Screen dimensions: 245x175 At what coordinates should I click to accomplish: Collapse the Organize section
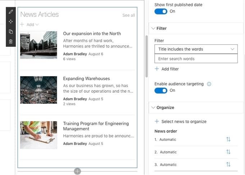tap(154, 107)
